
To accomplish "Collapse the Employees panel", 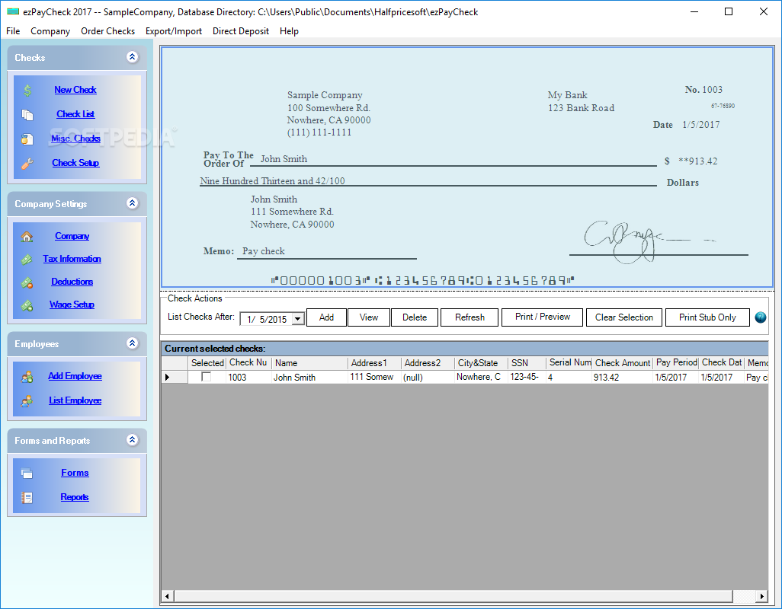I will tap(132, 343).
